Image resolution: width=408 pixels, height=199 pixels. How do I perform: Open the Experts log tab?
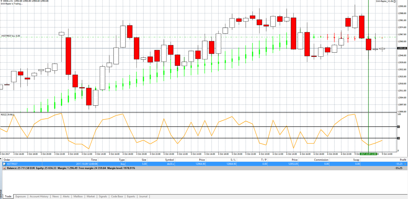pos(131,197)
